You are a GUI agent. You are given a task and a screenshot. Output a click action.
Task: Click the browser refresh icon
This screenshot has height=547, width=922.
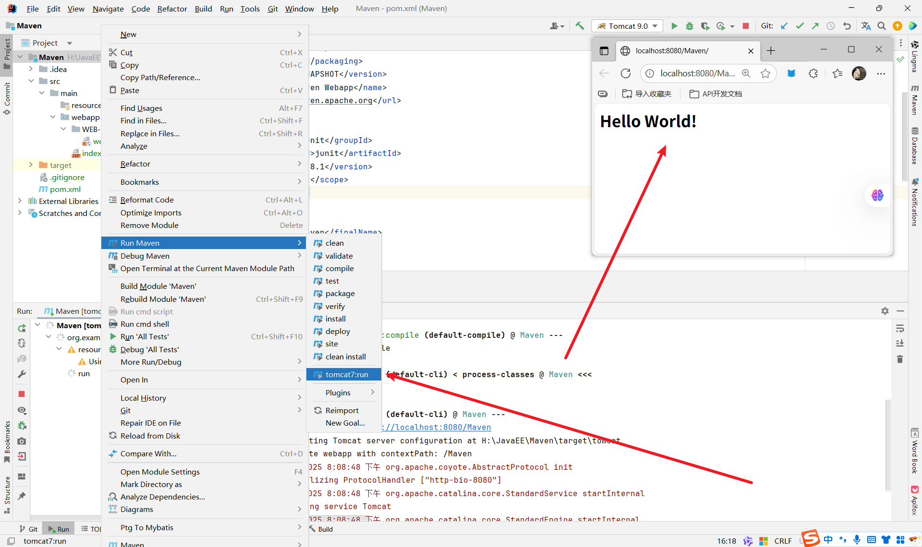point(625,73)
